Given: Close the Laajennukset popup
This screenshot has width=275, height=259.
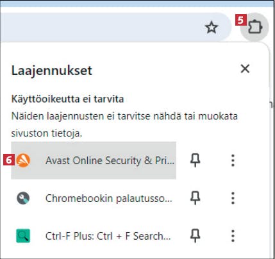Looking at the screenshot, I should tap(245, 69).
